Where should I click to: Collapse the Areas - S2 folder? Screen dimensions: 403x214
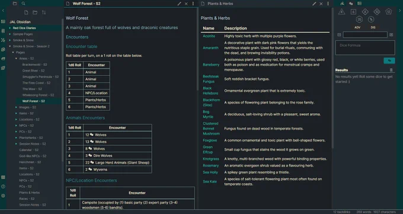click(x=16, y=59)
